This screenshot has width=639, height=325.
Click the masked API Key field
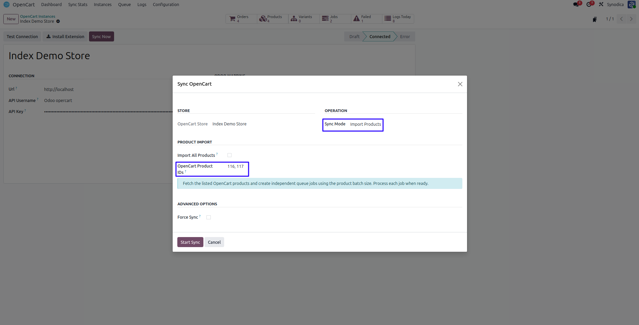point(108,112)
